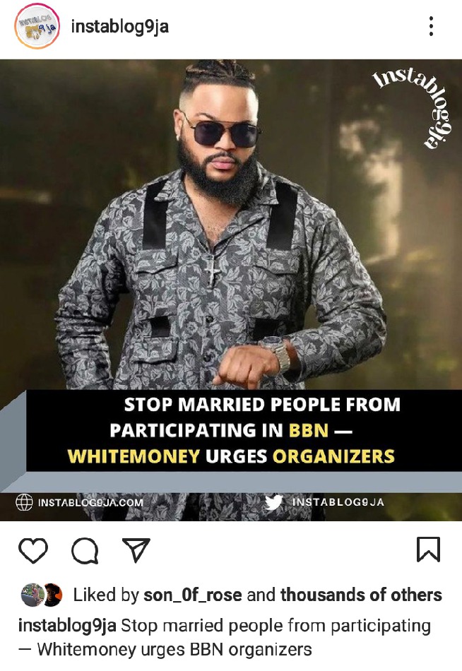Tap the Whitemoney post image
Viewport: 462px width, 671px height.
click(231, 290)
